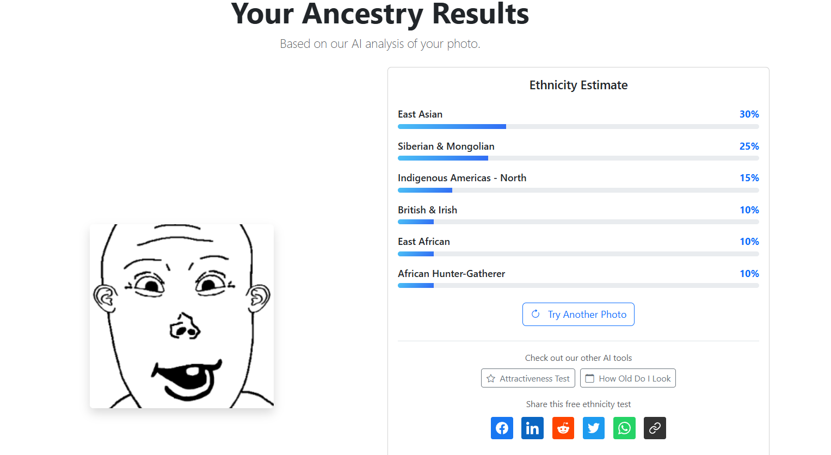Viewport: 831px width, 455px height.
Task: Click the 30% East Asian percentage
Action: pos(749,114)
